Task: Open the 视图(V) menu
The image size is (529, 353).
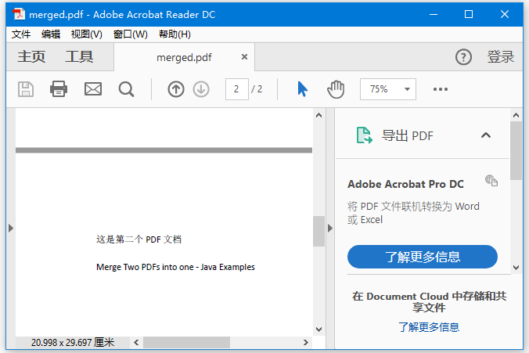Action: pos(87,34)
